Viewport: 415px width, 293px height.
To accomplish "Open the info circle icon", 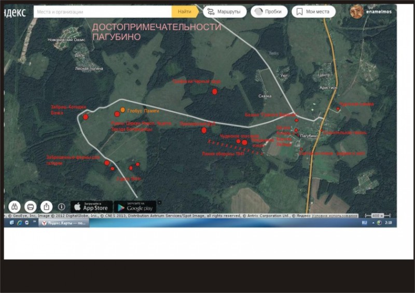I will coord(61,207).
